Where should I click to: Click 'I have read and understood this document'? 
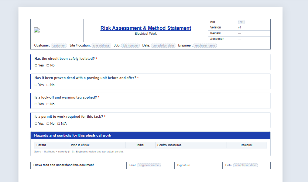64,165
